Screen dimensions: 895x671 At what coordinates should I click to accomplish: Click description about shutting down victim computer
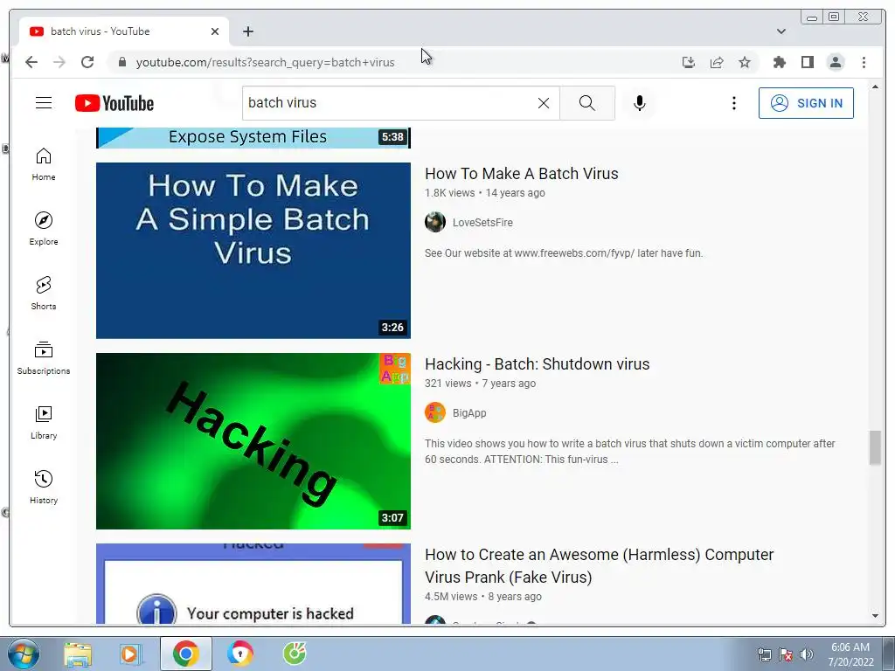click(629, 452)
